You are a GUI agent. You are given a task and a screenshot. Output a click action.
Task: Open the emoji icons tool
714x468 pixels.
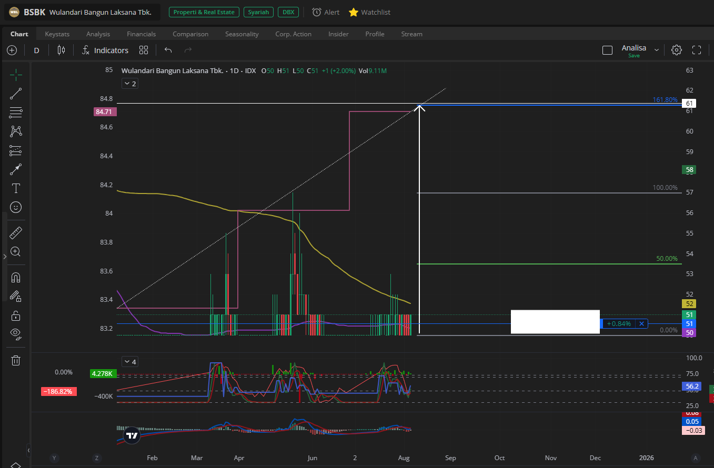16,207
